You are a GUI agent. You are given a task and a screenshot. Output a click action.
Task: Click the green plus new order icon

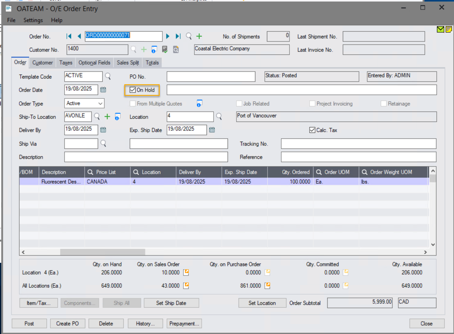199,37
